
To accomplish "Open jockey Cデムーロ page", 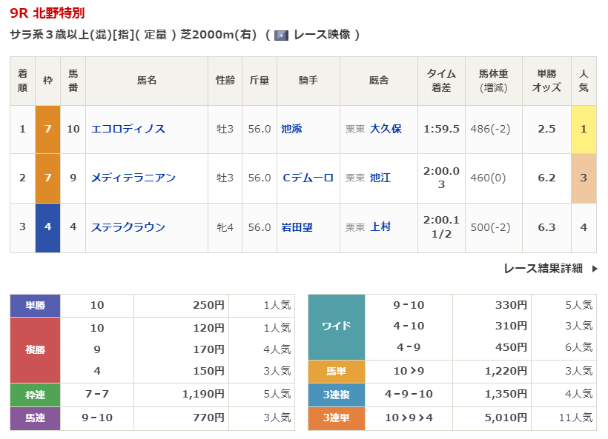I will point(308,178).
